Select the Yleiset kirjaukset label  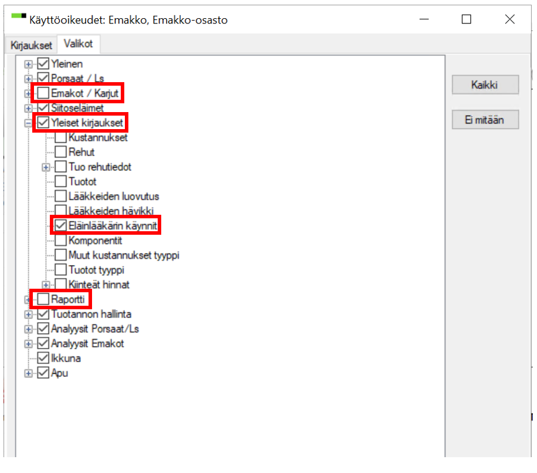tap(87, 123)
